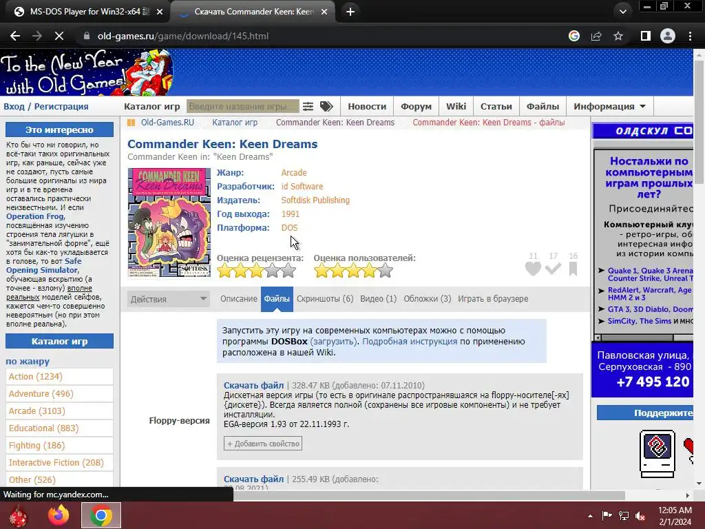Open the tab search dropdown arrow

(x=622, y=12)
